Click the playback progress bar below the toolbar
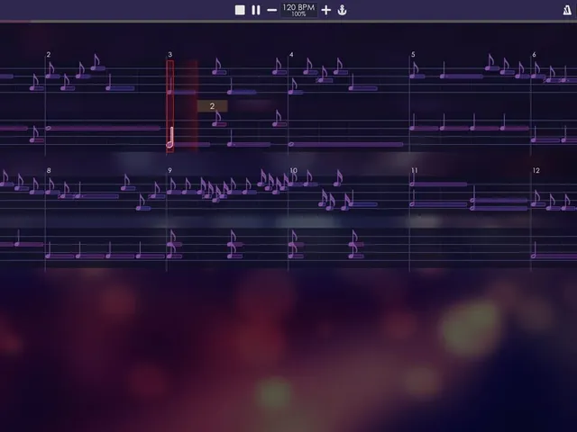Image resolution: width=577 pixels, height=432 pixels. [x=288, y=22]
